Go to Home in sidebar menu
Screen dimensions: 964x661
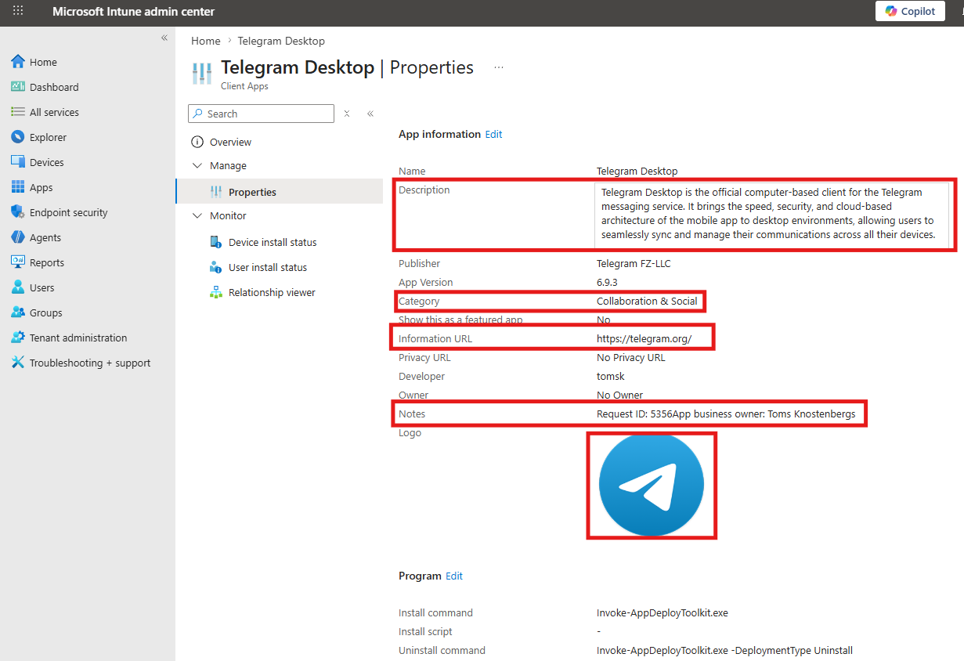point(43,62)
